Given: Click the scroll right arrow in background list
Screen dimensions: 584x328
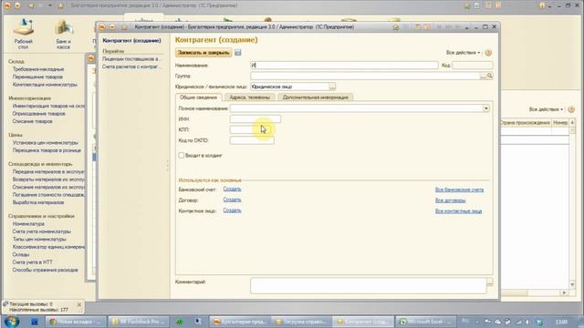Looking at the screenshot, I should 564,292.
